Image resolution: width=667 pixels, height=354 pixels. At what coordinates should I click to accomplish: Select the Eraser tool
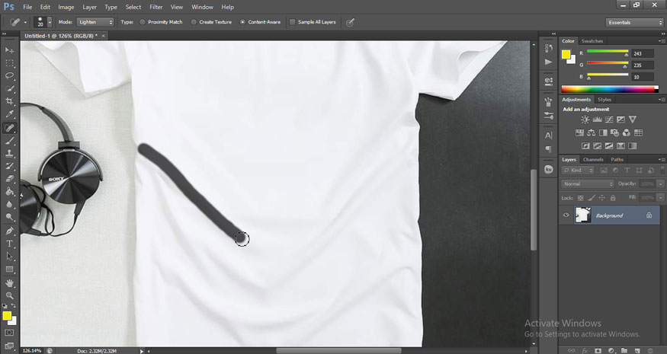coord(9,179)
